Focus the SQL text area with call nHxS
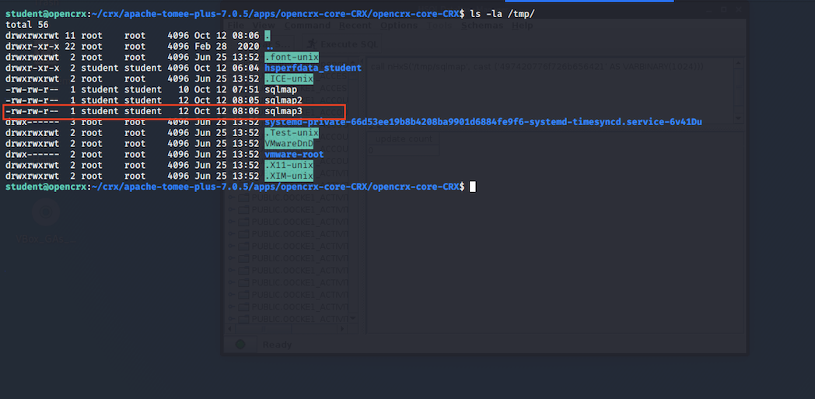Image resolution: width=815 pixels, height=399 pixels. pos(551,89)
